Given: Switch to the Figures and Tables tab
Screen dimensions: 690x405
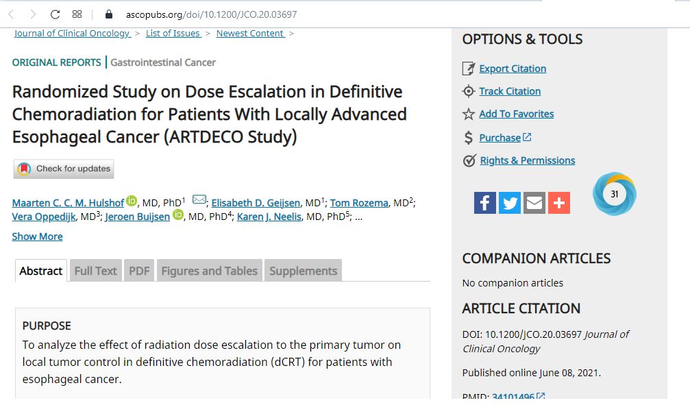Looking at the screenshot, I should tap(209, 270).
